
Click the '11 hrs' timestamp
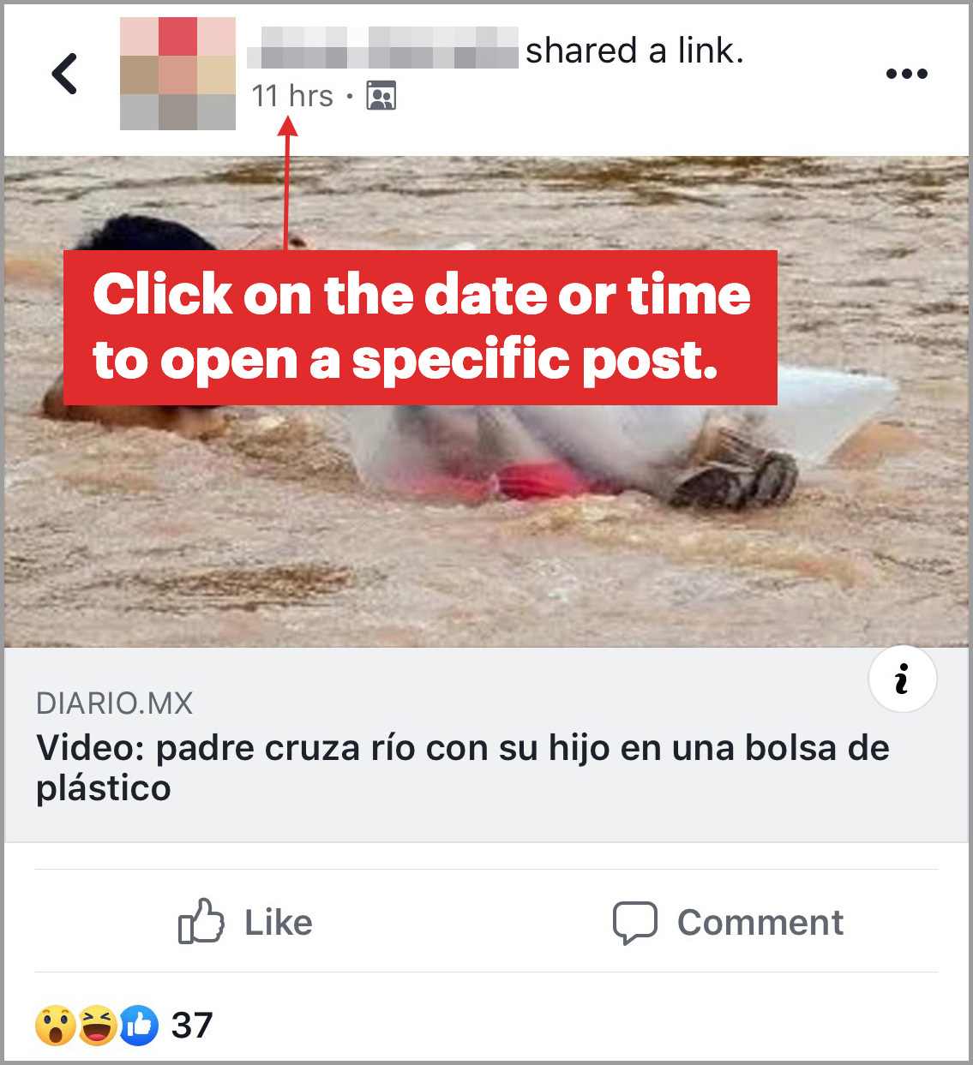click(292, 96)
